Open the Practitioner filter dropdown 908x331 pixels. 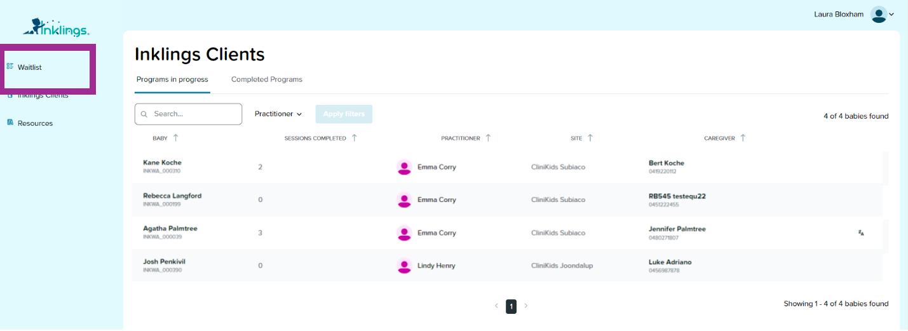278,114
